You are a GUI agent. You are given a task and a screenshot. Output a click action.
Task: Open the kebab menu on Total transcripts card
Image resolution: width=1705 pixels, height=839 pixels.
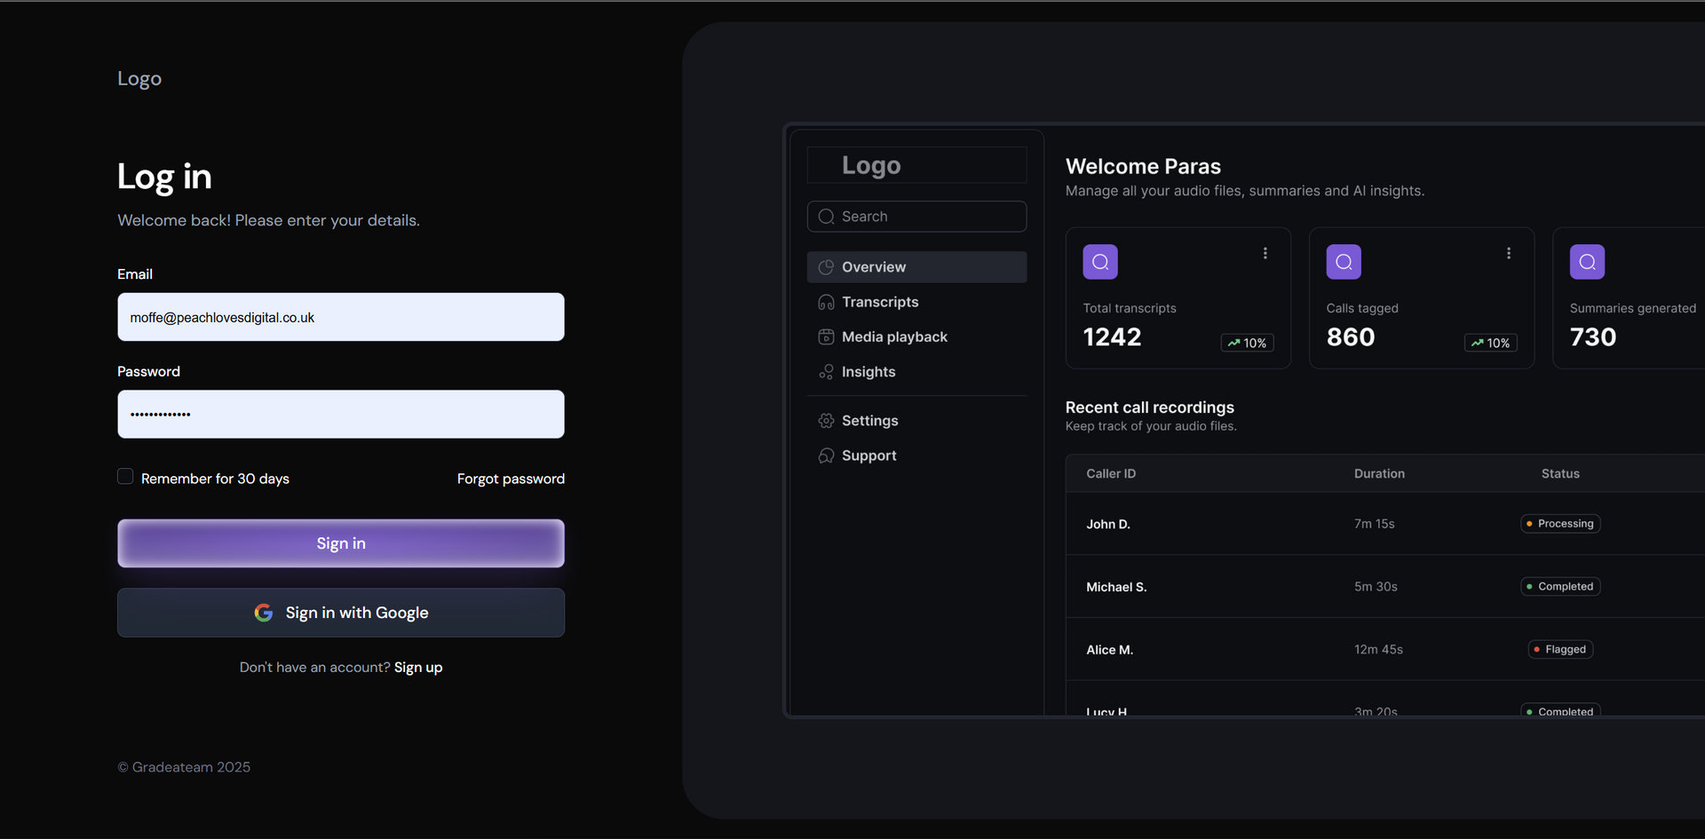click(x=1265, y=253)
